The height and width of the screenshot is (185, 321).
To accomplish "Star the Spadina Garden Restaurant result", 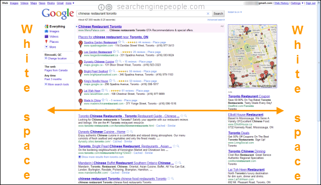I will tap(120, 42).
